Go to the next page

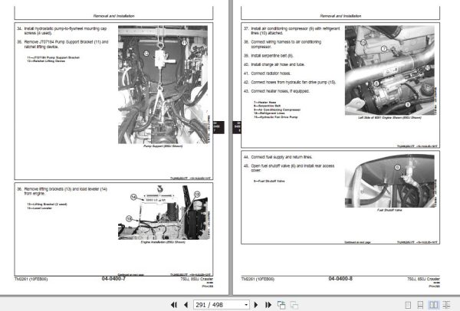[x=256, y=305]
